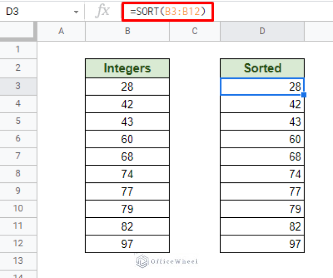The image size is (333, 278).
Task: Select row 9 header
Action: click(18, 191)
